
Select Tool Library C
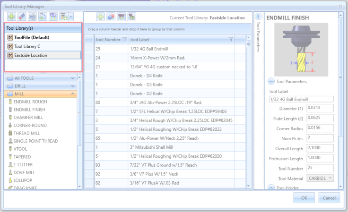[43, 46]
